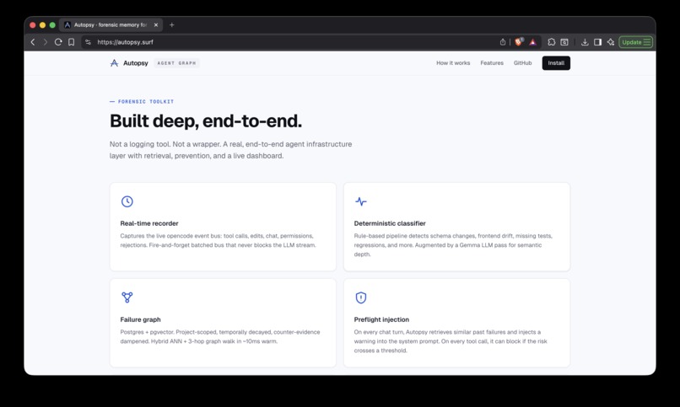Click the share icon in the address bar
The image size is (680, 407).
coord(503,42)
